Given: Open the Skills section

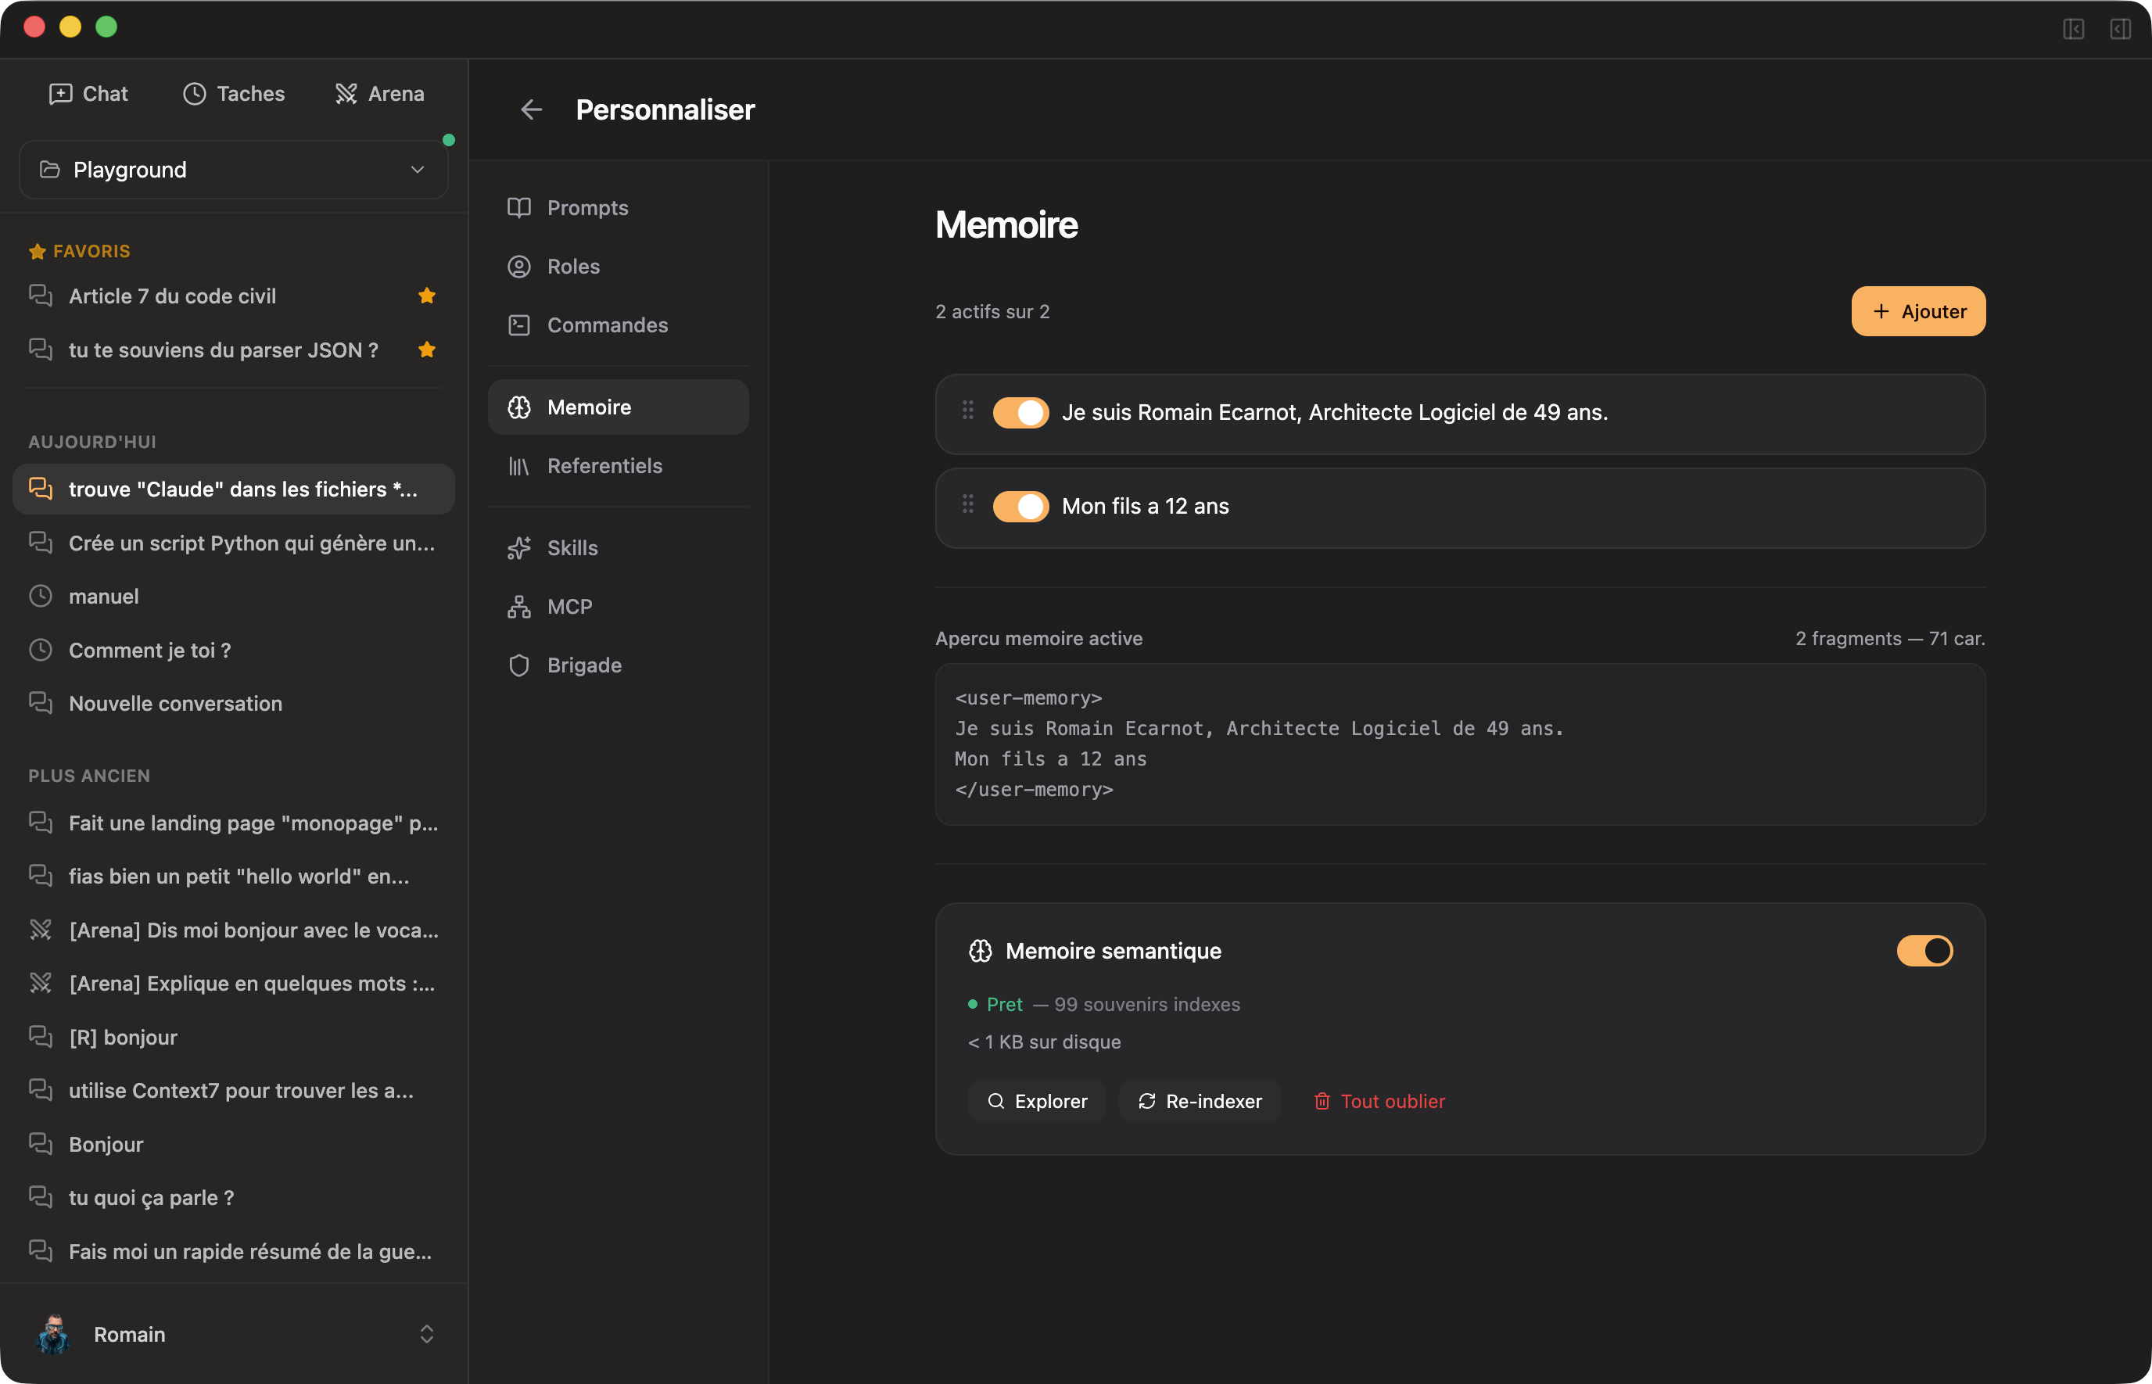Looking at the screenshot, I should coord(572,547).
